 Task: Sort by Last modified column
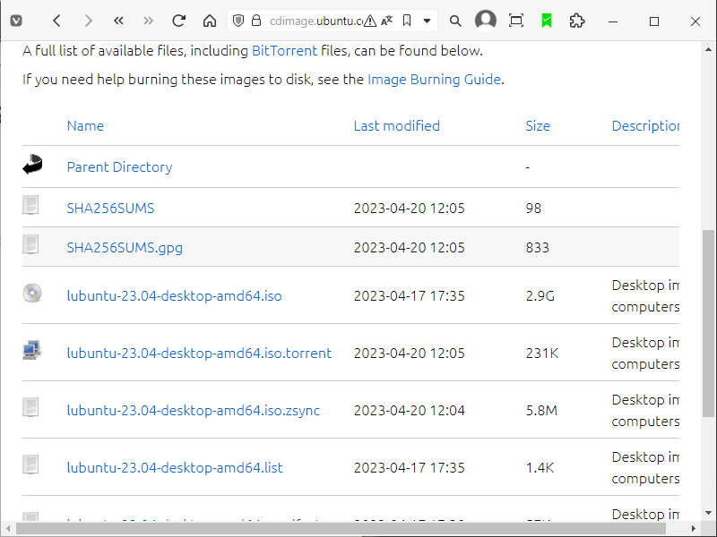click(x=397, y=126)
